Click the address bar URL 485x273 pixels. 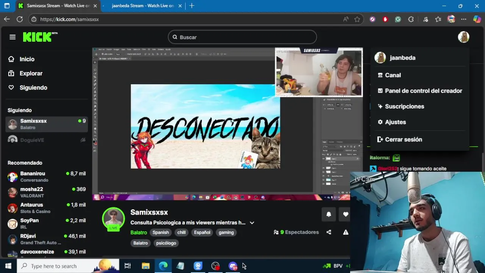[69, 19]
